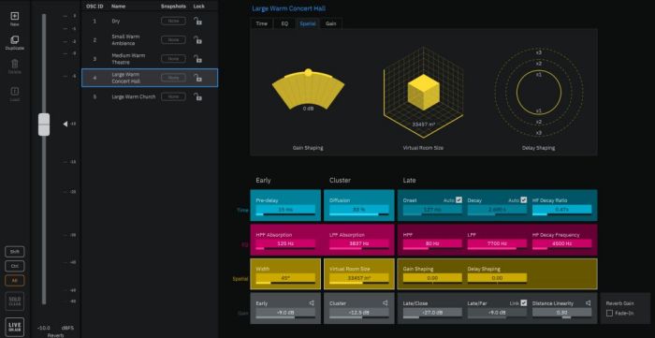Click the Duplicate icon in sidebar
The width and height of the screenshot is (655, 338).
[15, 40]
